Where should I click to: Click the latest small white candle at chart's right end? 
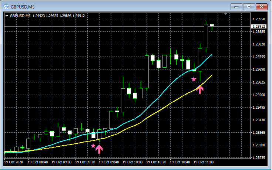(x=212, y=25)
